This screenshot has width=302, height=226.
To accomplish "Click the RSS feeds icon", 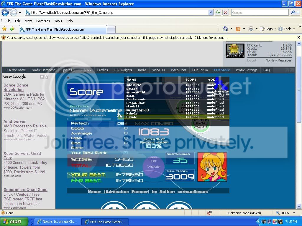I will (x=238, y=29).
